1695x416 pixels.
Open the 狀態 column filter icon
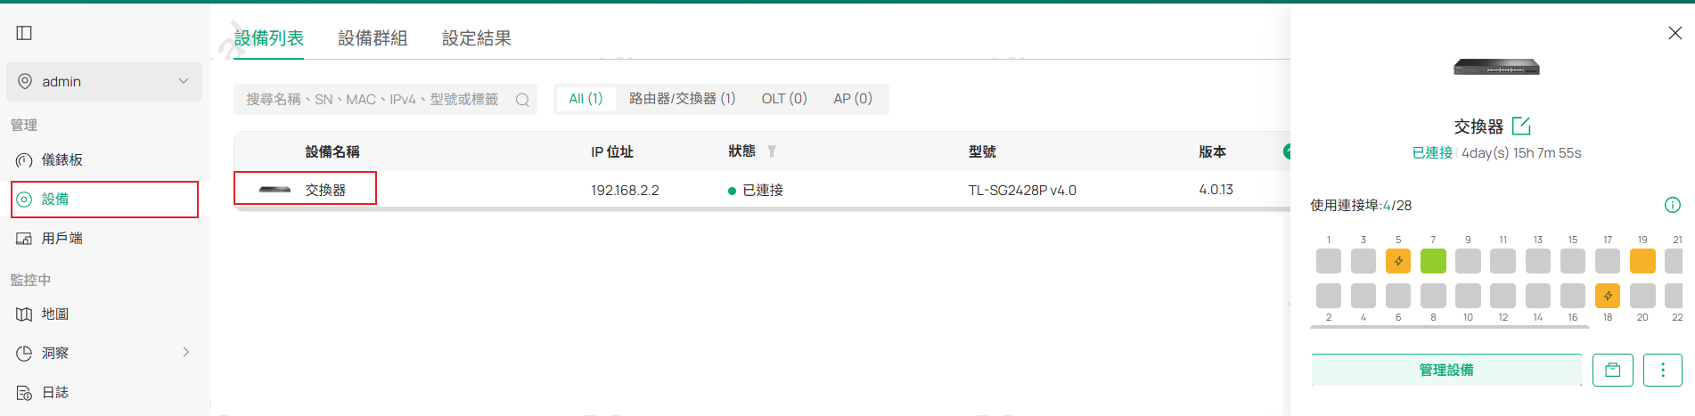(x=772, y=151)
